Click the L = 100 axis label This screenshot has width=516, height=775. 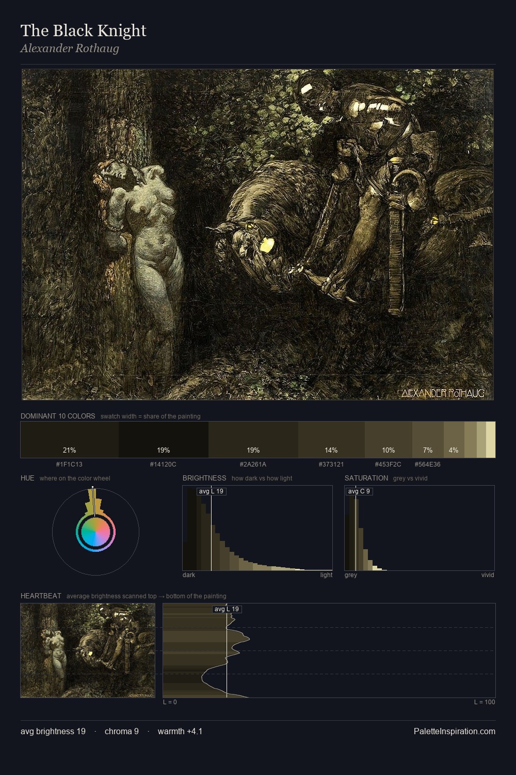click(x=485, y=702)
